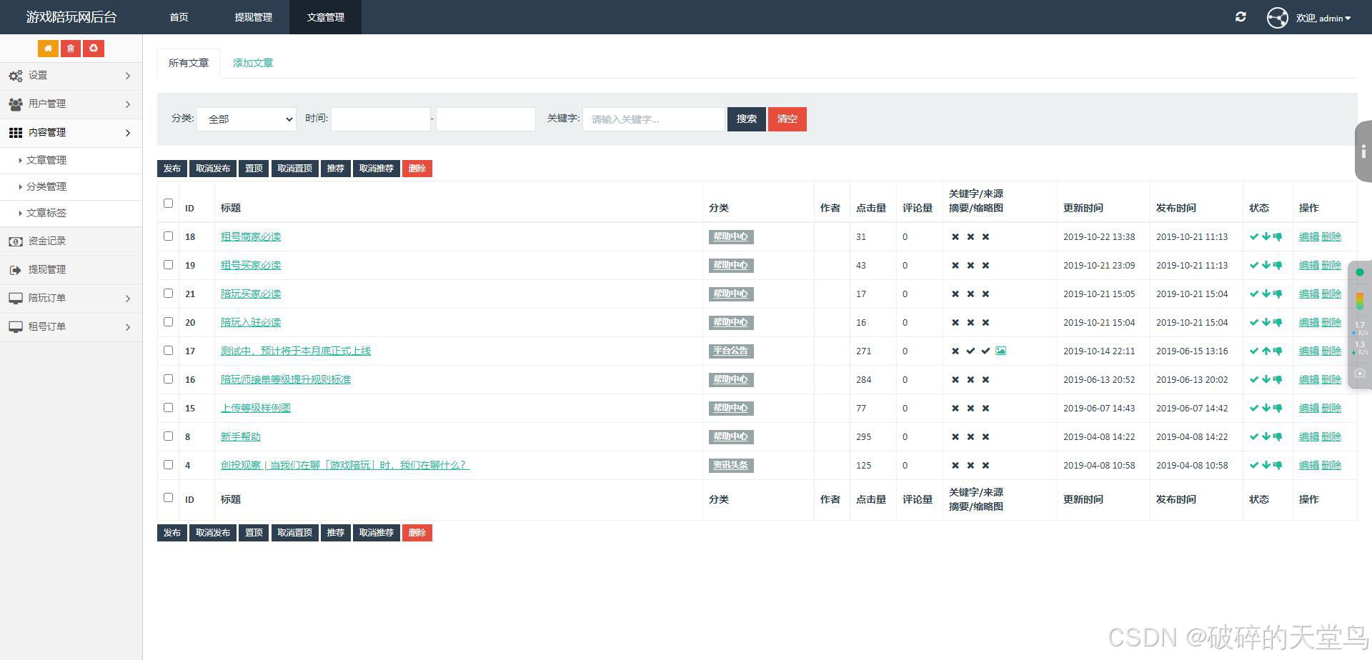Open the 分类 category dropdown
Image resolution: width=1372 pixels, height=660 pixels.
(247, 119)
